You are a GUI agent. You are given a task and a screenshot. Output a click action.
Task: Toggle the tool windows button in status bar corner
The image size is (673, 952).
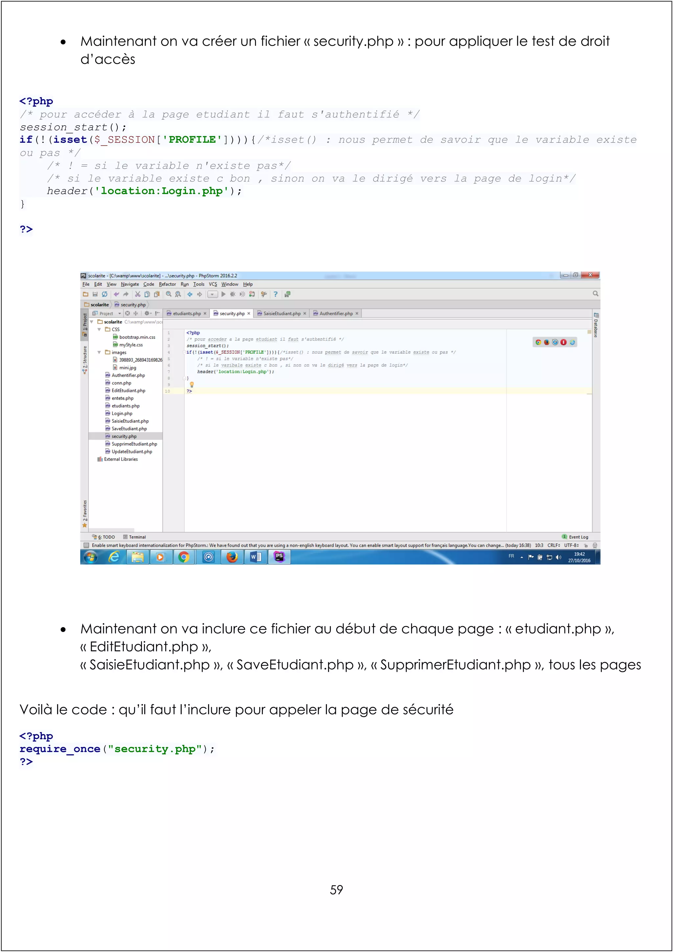pos(87,545)
